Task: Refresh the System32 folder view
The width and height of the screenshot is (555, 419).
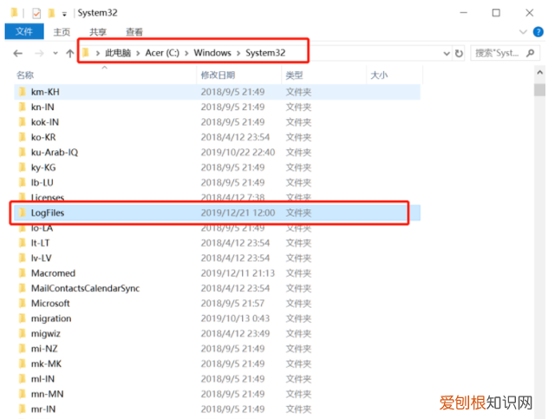Action: [x=459, y=54]
